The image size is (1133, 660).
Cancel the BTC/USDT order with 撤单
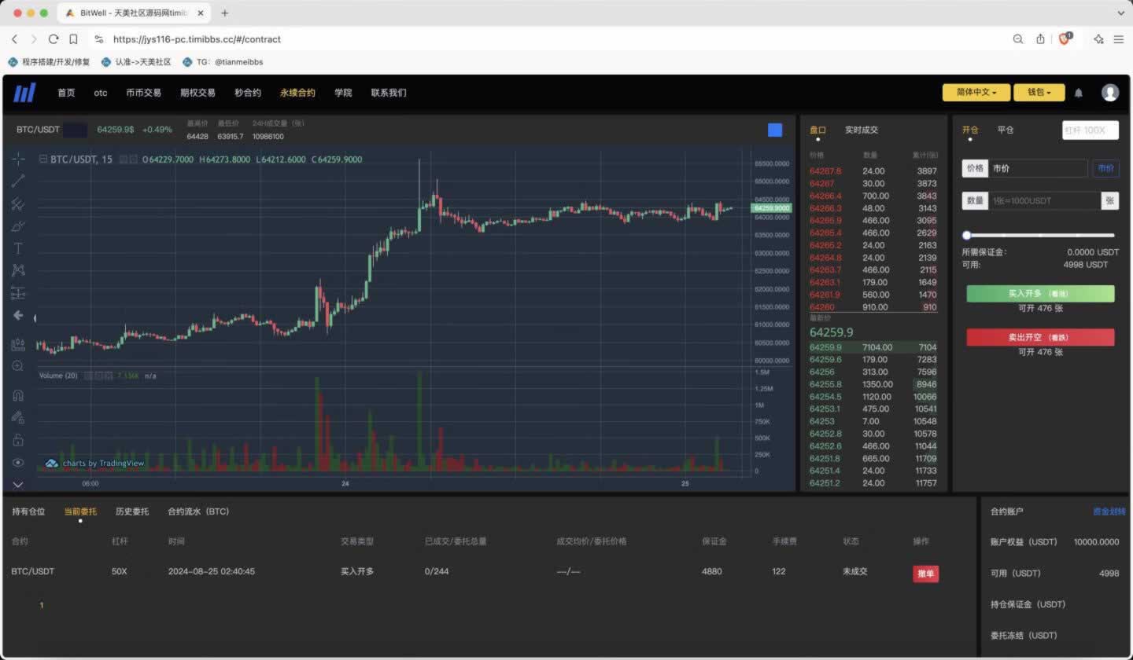coord(925,574)
